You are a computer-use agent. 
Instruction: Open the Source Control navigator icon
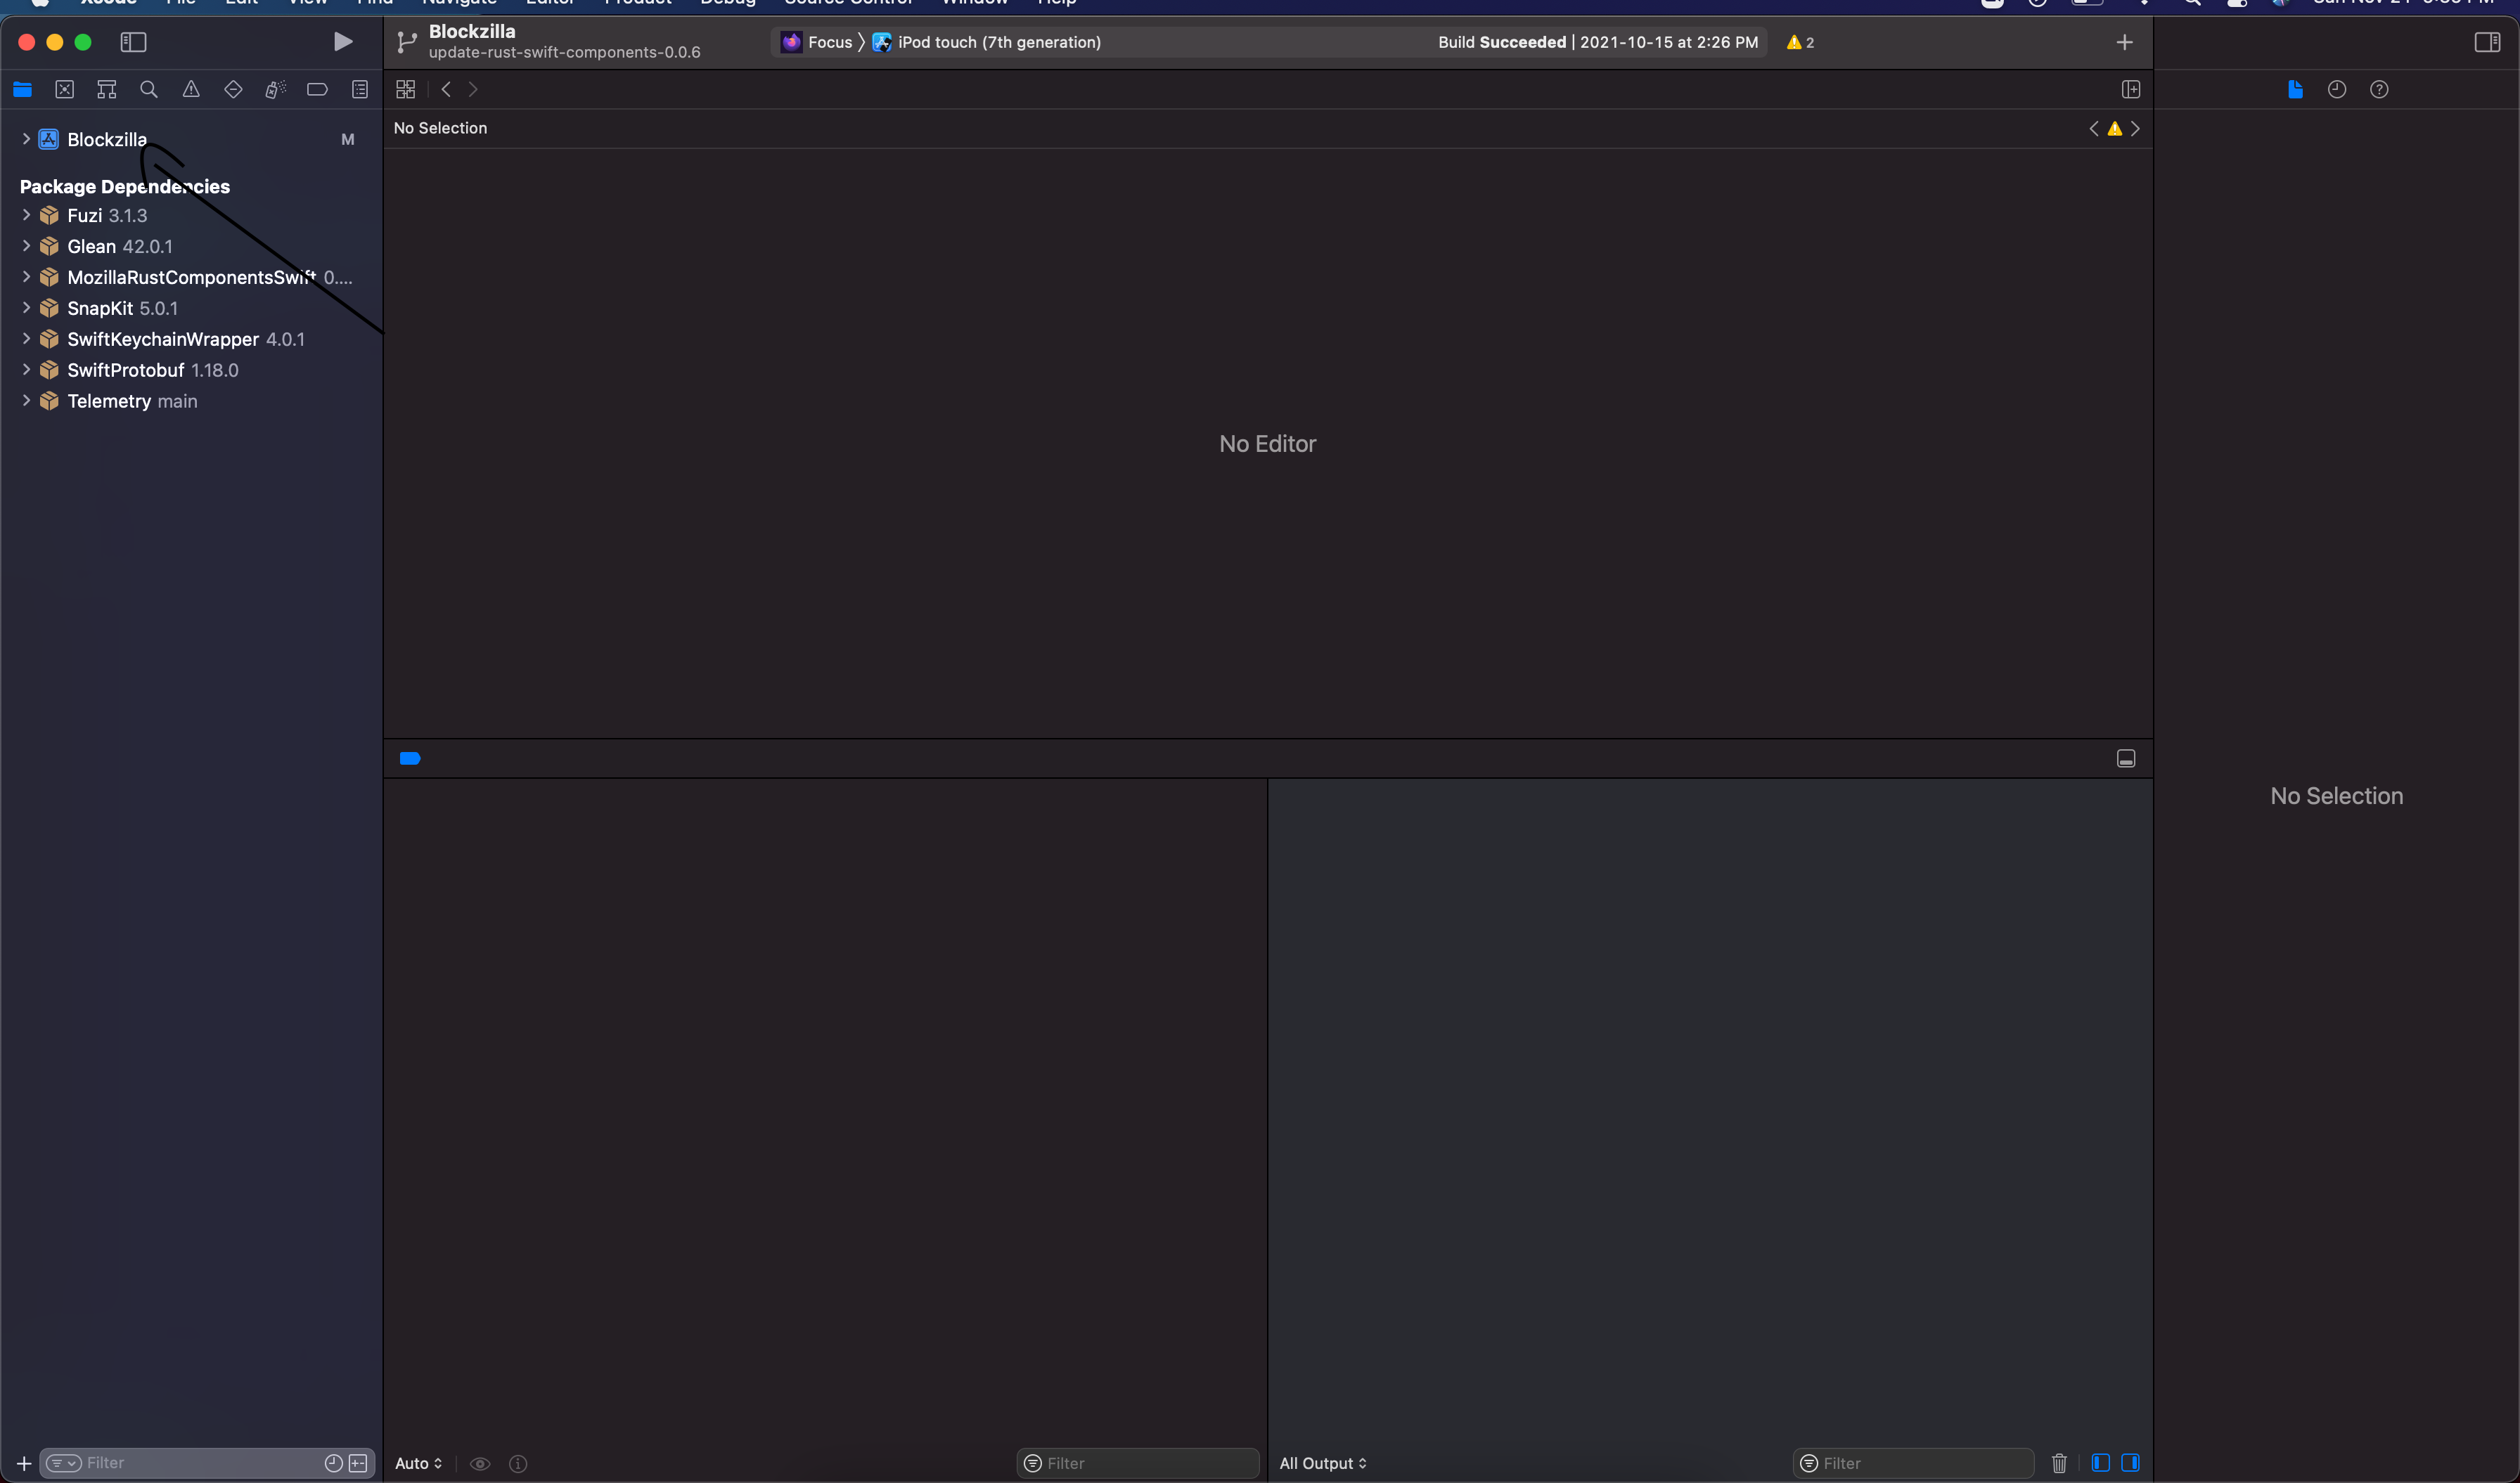pyautogui.click(x=64, y=90)
